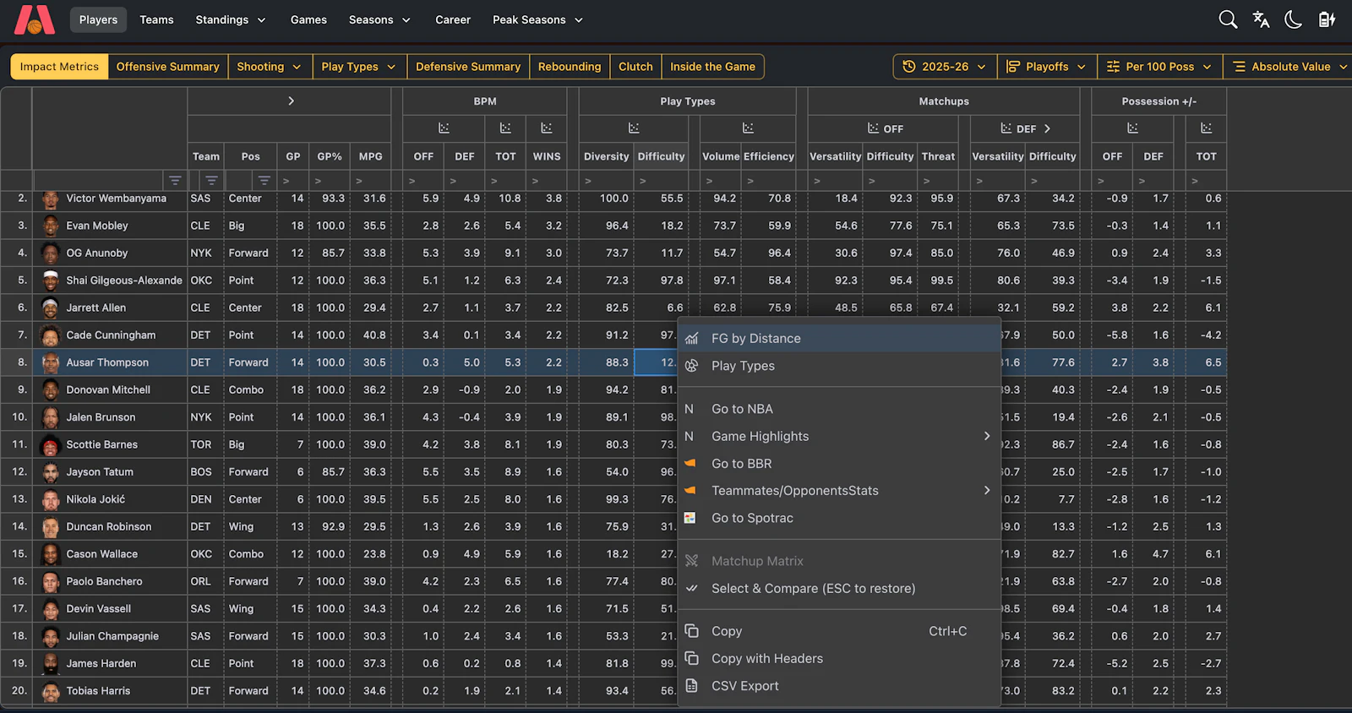
Task: Open scatter chart above BPM WINS column
Action: (x=547, y=128)
